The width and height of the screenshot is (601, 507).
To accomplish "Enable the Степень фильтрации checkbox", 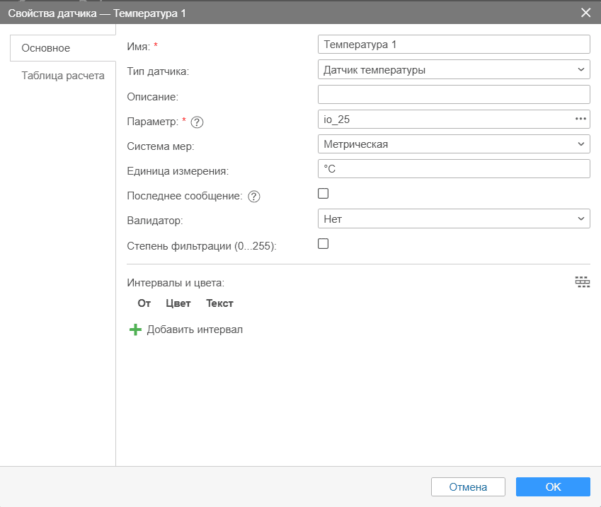I will (x=323, y=243).
